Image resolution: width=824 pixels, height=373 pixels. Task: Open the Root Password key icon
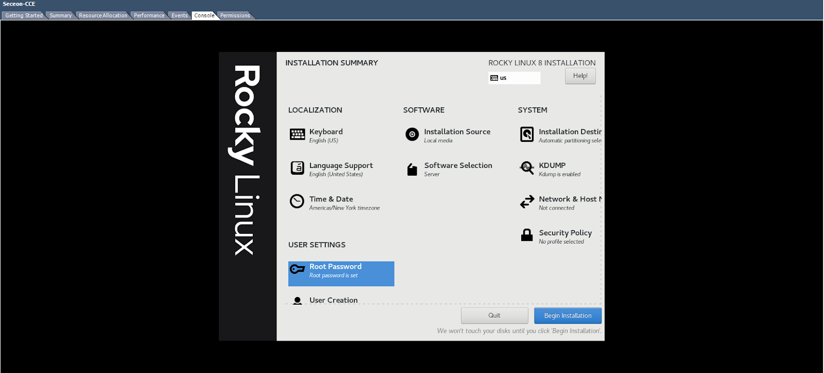point(297,269)
